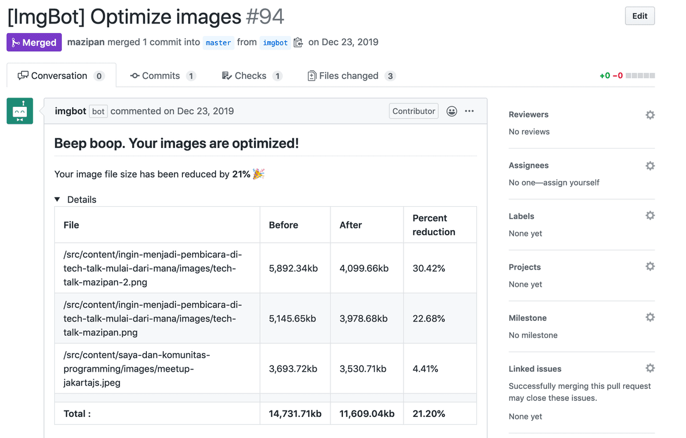Click the imgbot robot avatar
This screenshot has height=438, width=686.
pos(20,111)
